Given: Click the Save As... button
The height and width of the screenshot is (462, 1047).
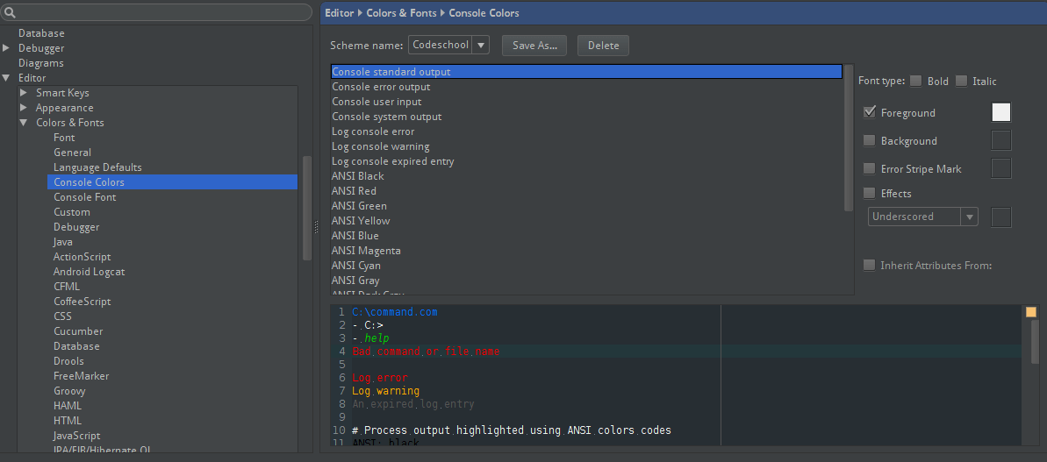Looking at the screenshot, I should 534,46.
